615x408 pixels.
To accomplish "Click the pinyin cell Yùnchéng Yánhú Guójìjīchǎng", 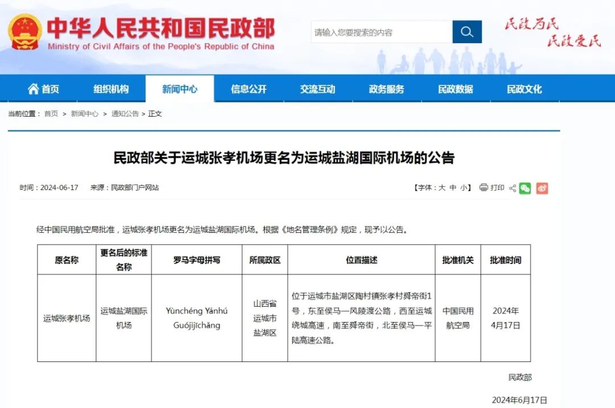I will pos(196,318).
